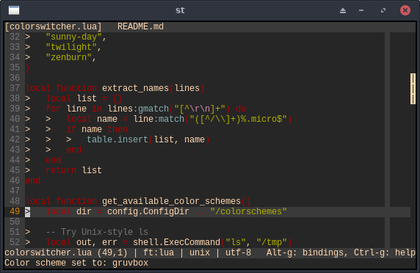Select the colorswitcher.lua tab

point(54,26)
